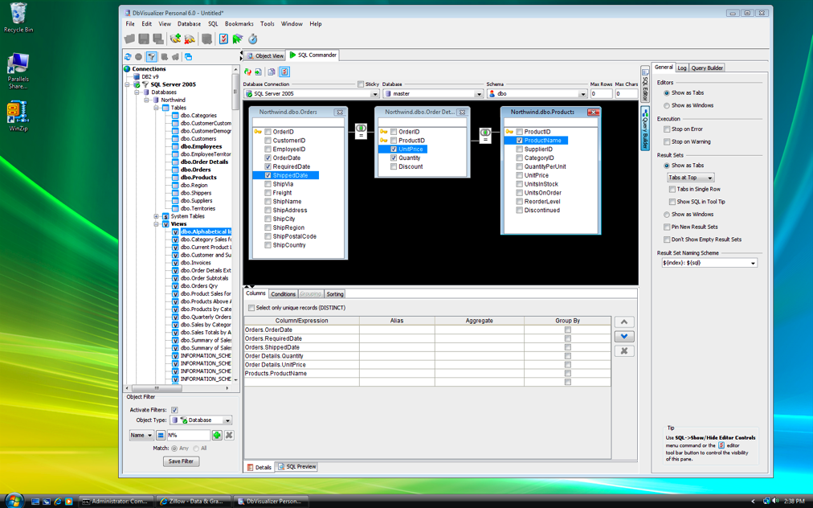Screen dimensions: 813x508
Task: Expand the System Tables tree node
Action: 156,216
